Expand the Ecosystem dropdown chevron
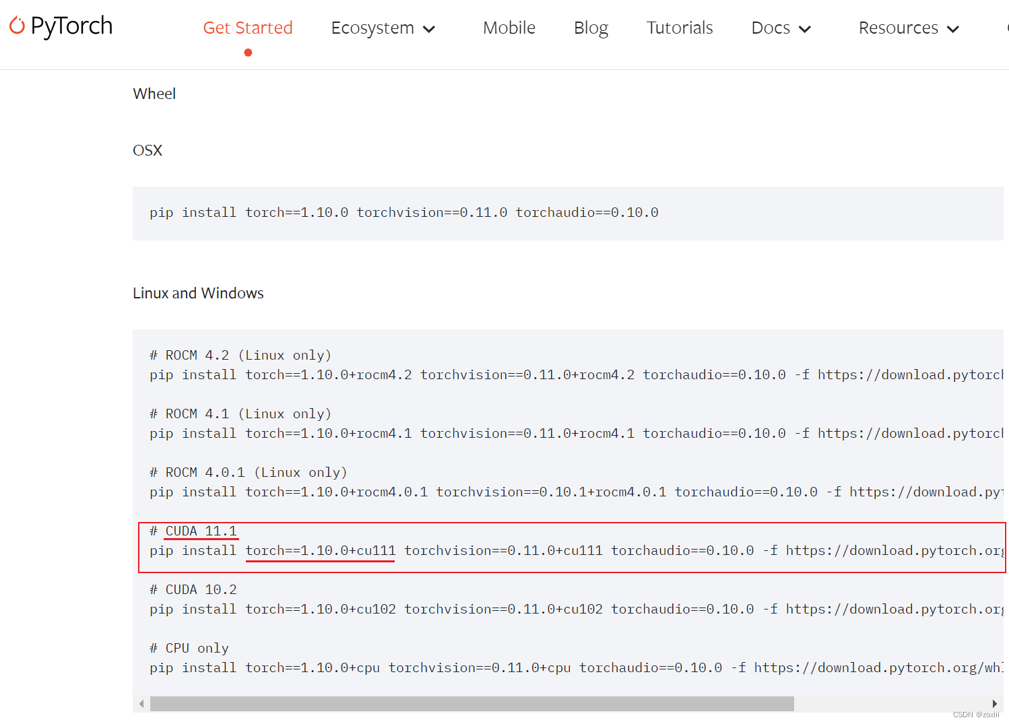 click(429, 30)
